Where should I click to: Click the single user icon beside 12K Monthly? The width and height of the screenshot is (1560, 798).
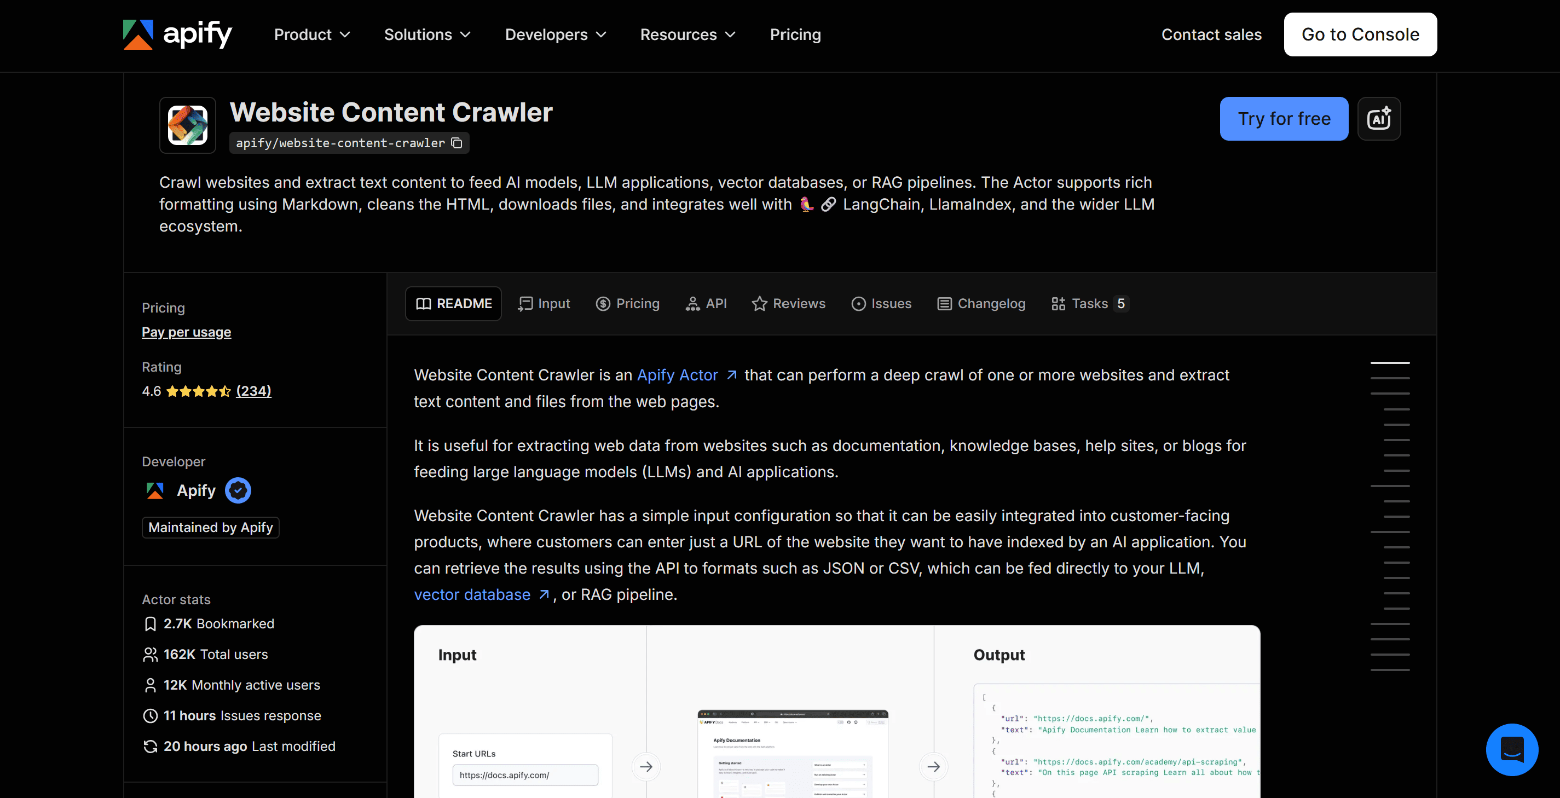point(150,685)
